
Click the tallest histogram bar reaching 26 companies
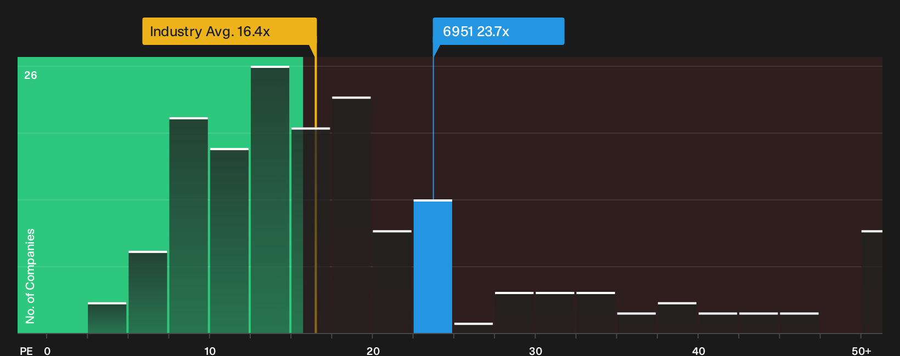point(270,200)
